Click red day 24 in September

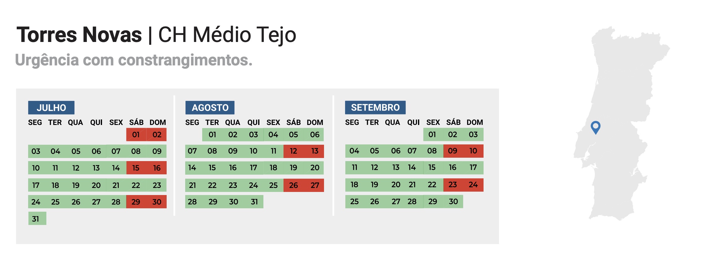473,185
